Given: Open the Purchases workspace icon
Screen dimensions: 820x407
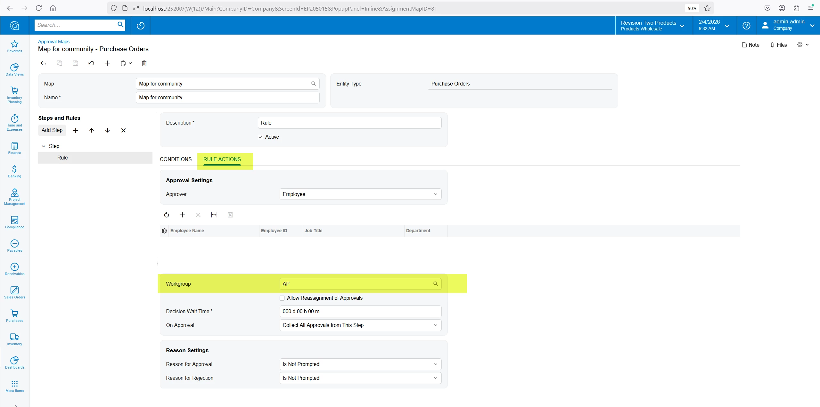Looking at the screenshot, I should (x=14, y=316).
